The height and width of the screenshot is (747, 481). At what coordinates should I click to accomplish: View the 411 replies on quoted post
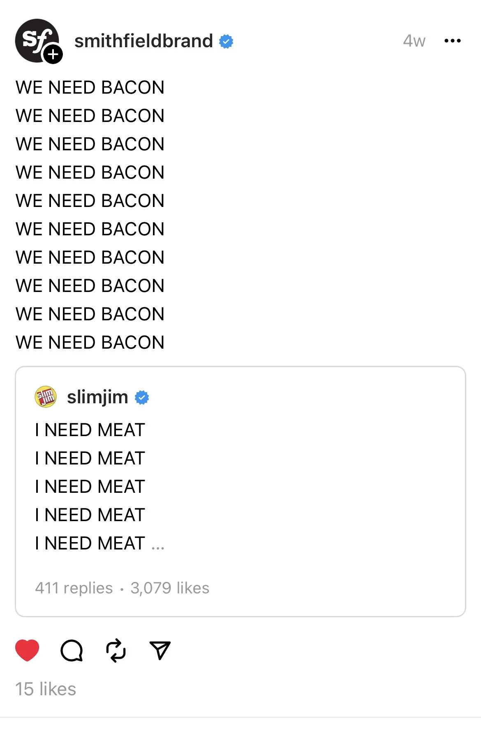tap(74, 588)
